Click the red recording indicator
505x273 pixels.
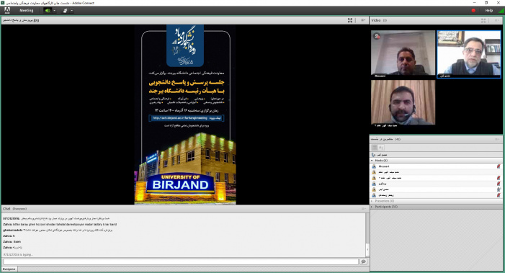[473, 11]
